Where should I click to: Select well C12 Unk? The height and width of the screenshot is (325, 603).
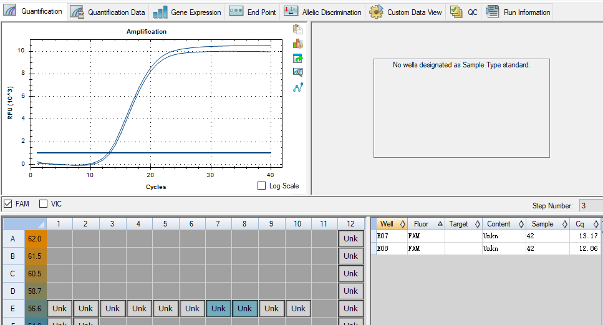(350, 273)
